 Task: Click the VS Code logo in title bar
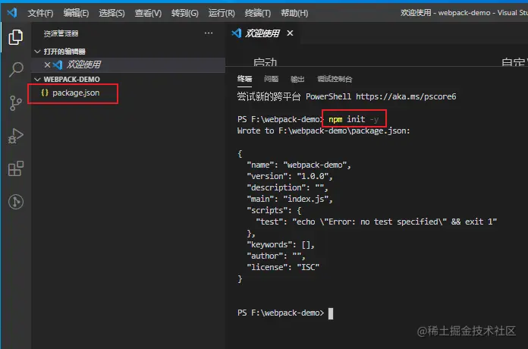(x=12, y=13)
